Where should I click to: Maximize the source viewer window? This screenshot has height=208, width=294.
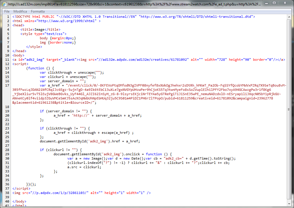coord(274,3)
